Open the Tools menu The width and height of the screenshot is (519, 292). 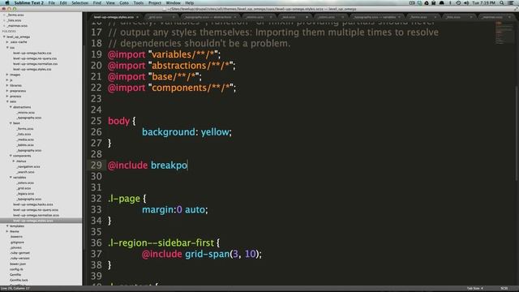(139, 2)
